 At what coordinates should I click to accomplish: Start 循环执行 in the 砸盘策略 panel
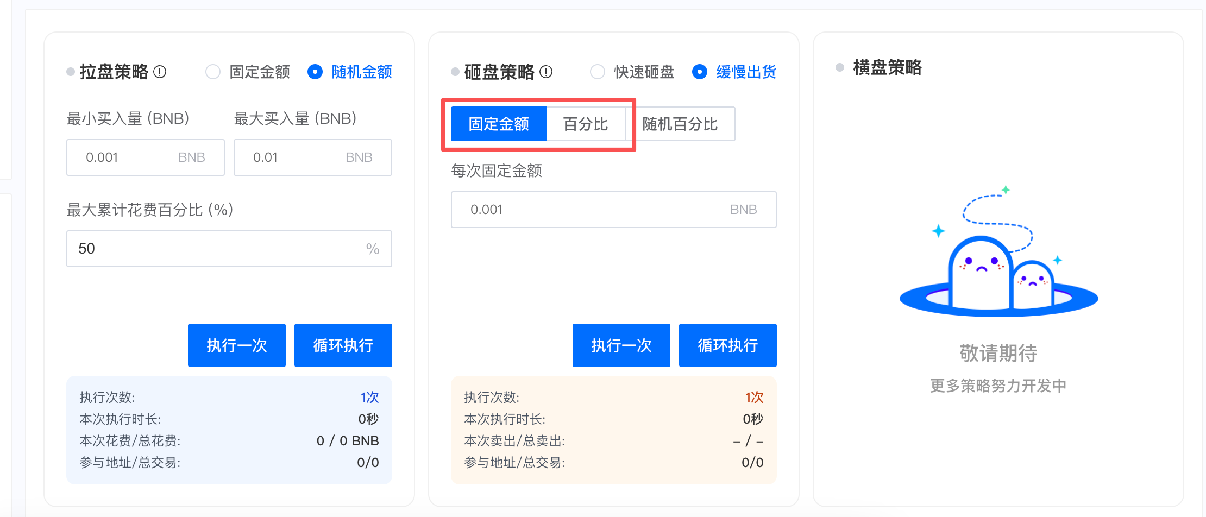(727, 345)
